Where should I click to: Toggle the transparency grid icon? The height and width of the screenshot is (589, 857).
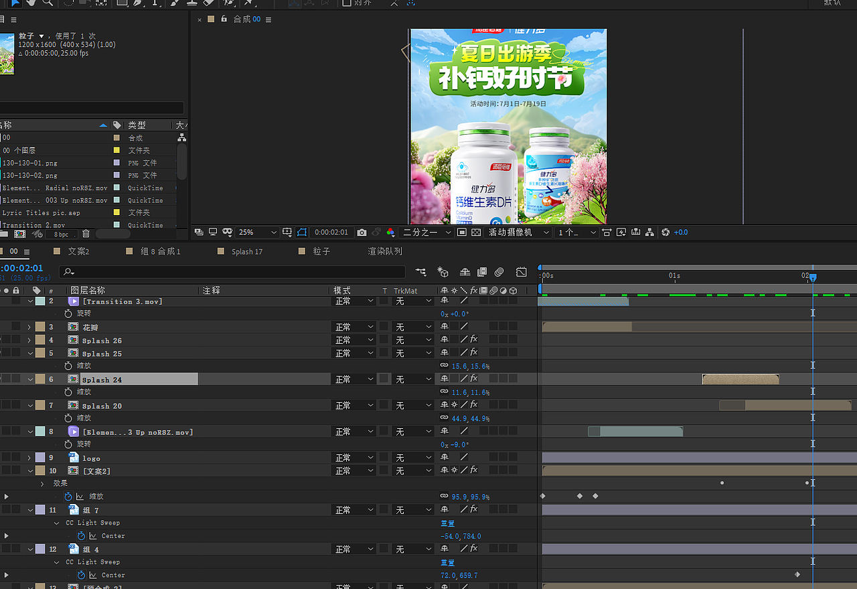tap(476, 233)
